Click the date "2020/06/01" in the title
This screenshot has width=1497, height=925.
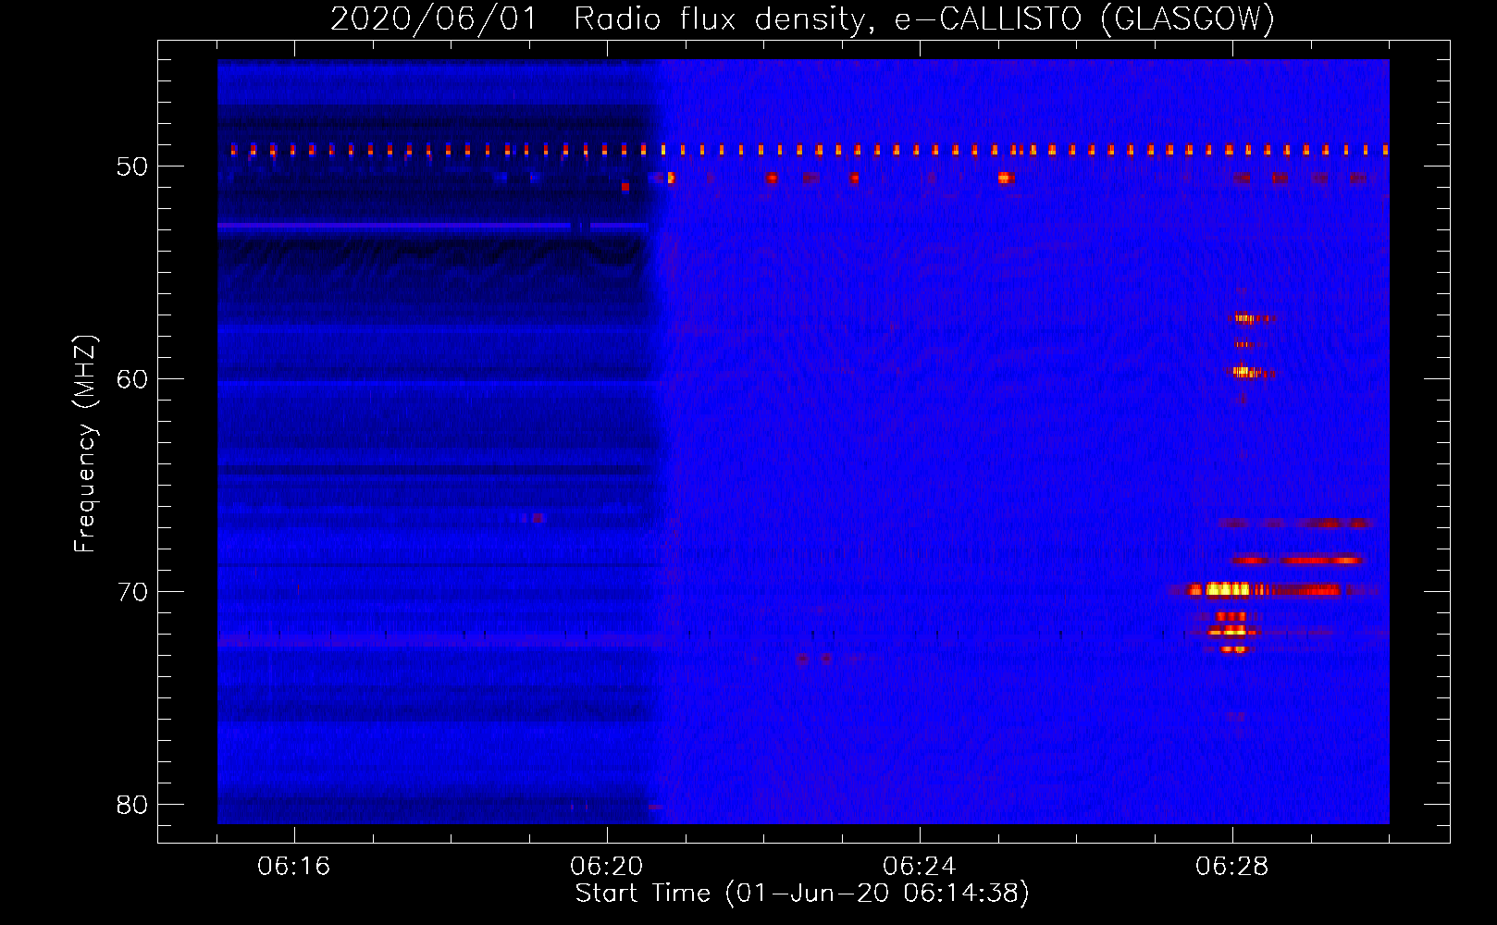[x=434, y=18]
